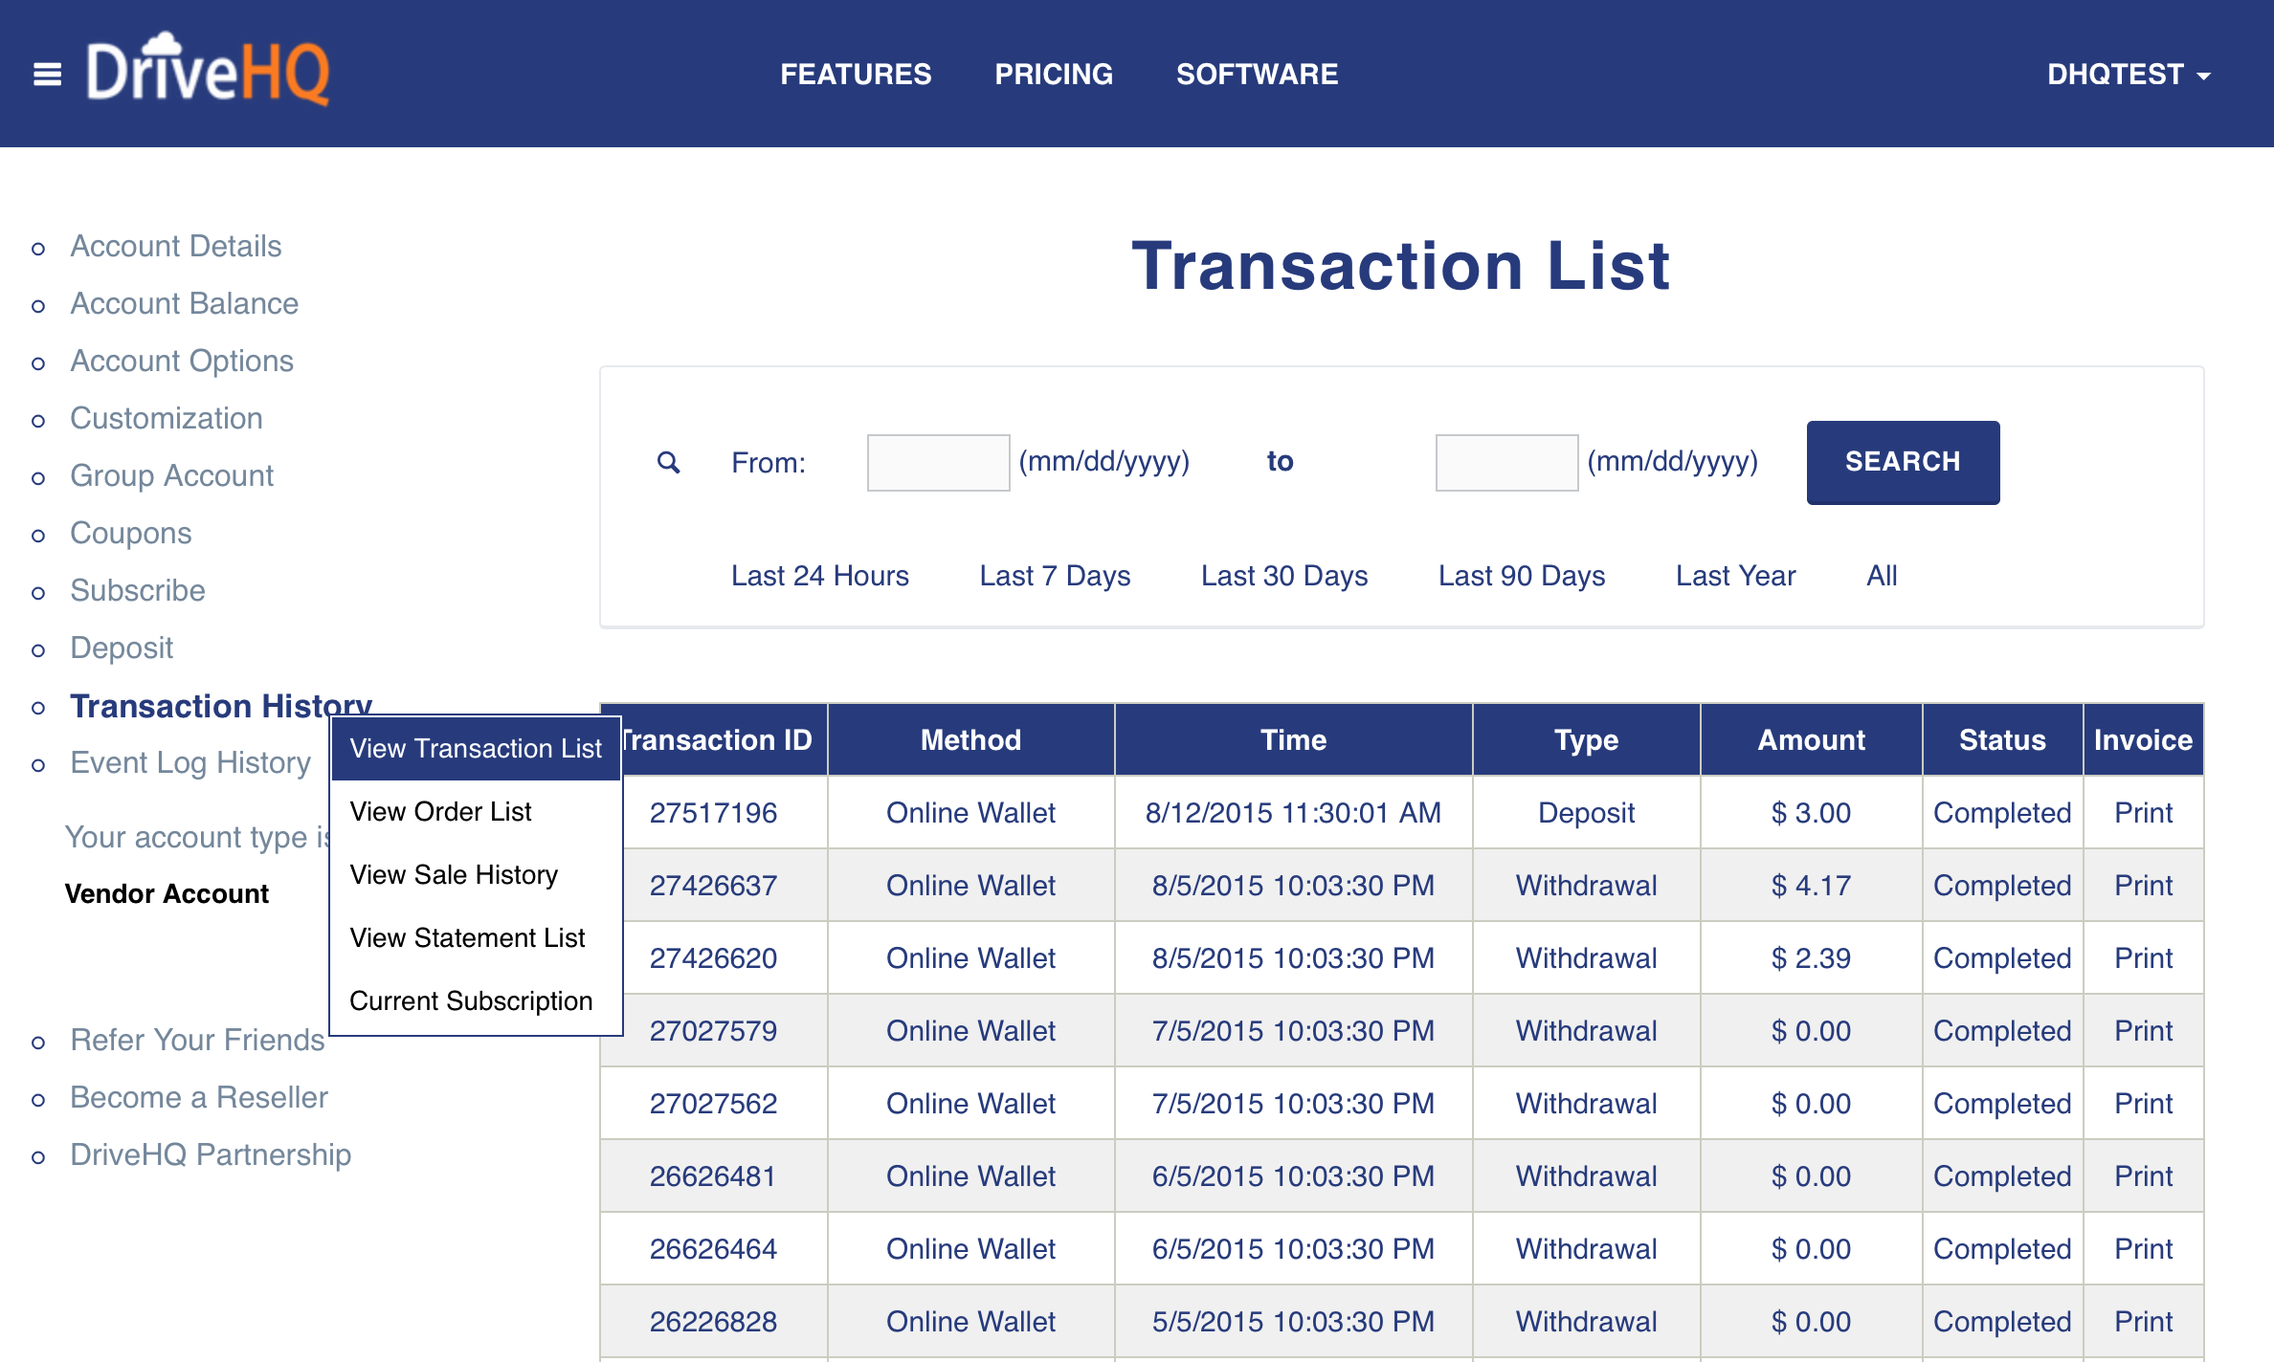Click the To date input field
The height and width of the screenshot is (1362, 2274).
pyautogui.click(x=1505, y=463)
